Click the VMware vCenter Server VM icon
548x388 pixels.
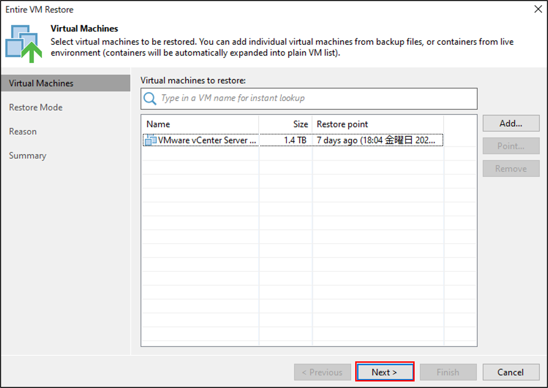(x=151, y=140)
